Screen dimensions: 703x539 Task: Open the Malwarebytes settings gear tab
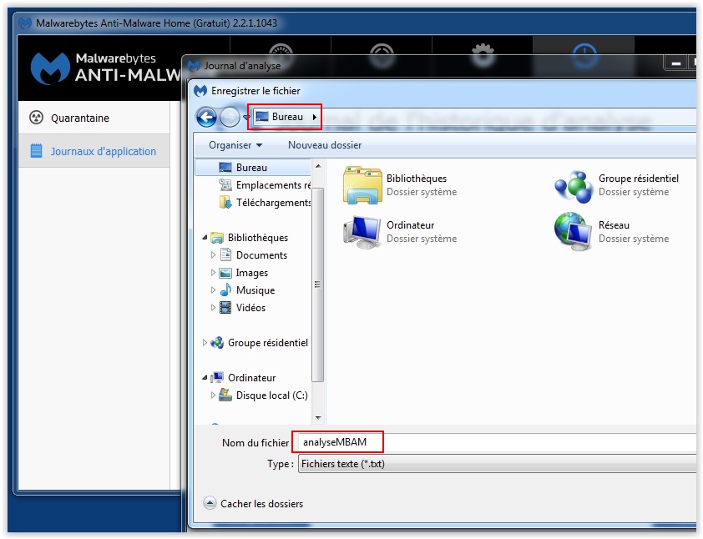pyautogui.click(x=483, y=54)
